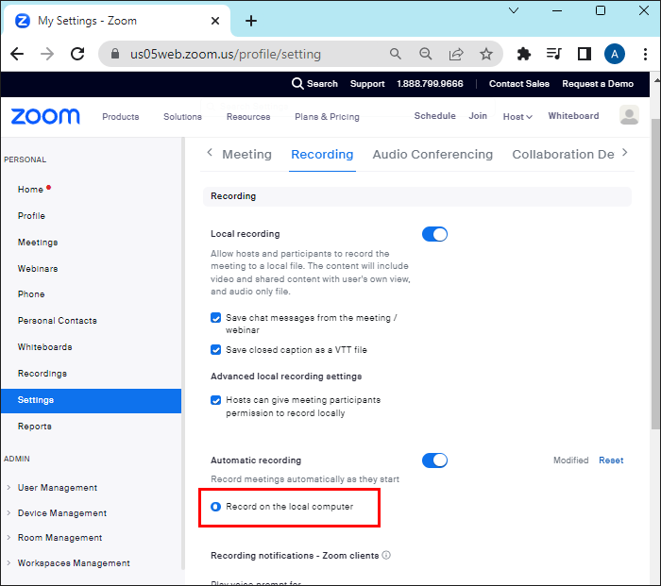Click the browser forward arrow
Image resolution: width=661 pixels, height=586 pixels.
tap(47, 54)
